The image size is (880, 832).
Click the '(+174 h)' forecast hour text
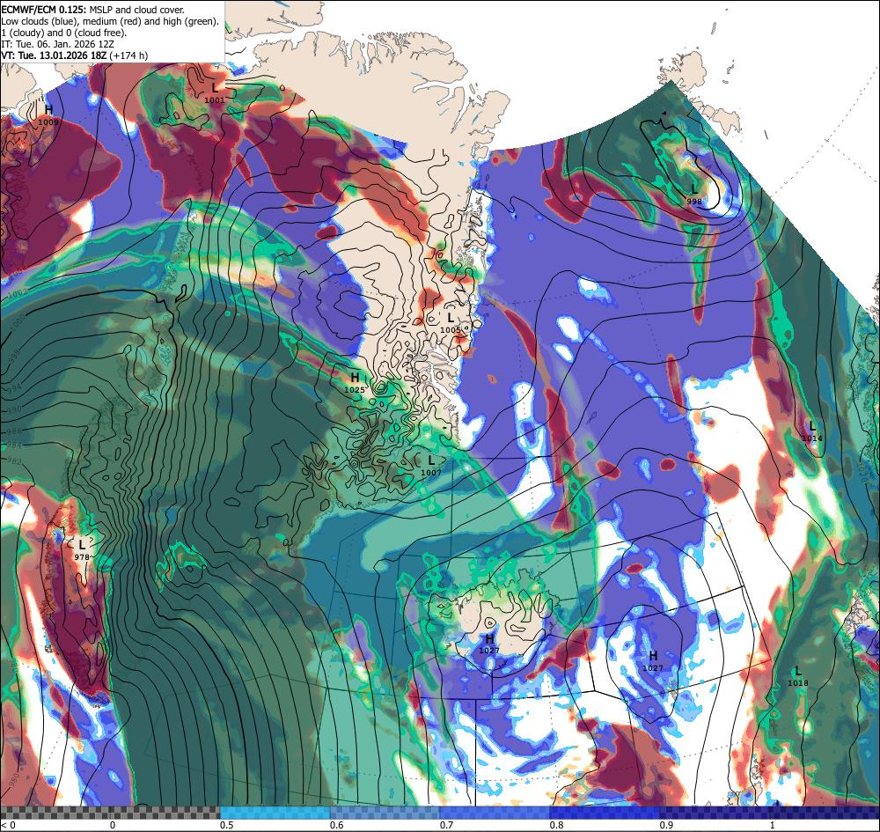coord(129,55)
